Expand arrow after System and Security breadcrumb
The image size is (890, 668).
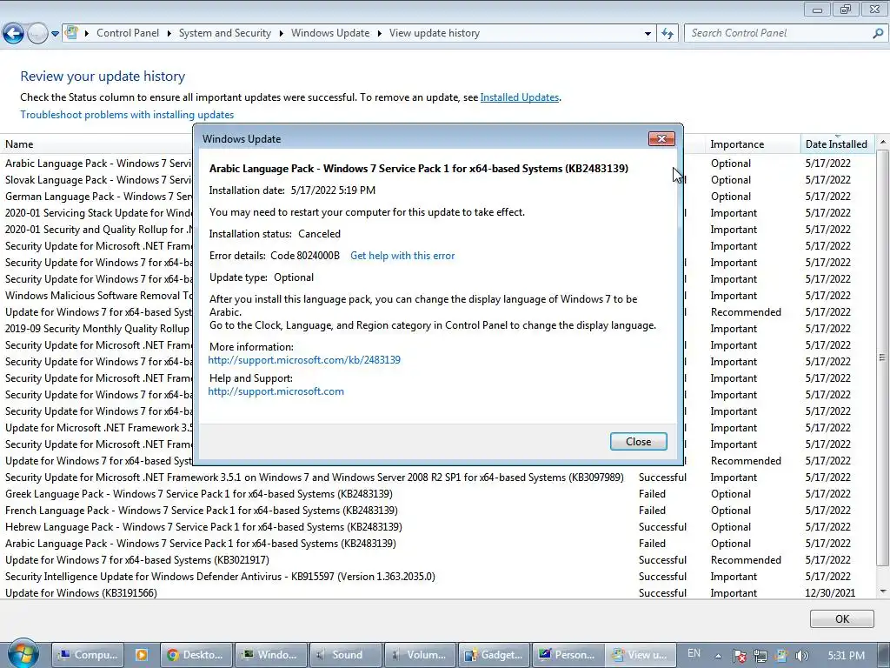coord(281,34)
